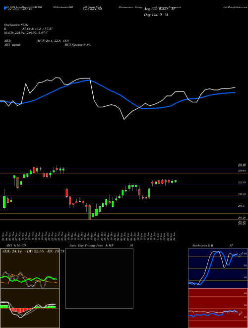Image resolution: width=248 pixels, height=328 pixels.
Task: Click the 'ADX signal:' label
Action: pos(12,45)
